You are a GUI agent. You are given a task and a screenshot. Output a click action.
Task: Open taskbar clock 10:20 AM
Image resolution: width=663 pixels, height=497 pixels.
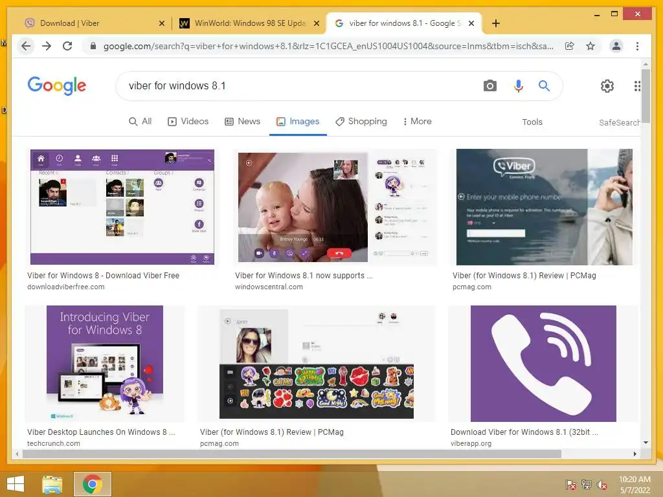635,484
